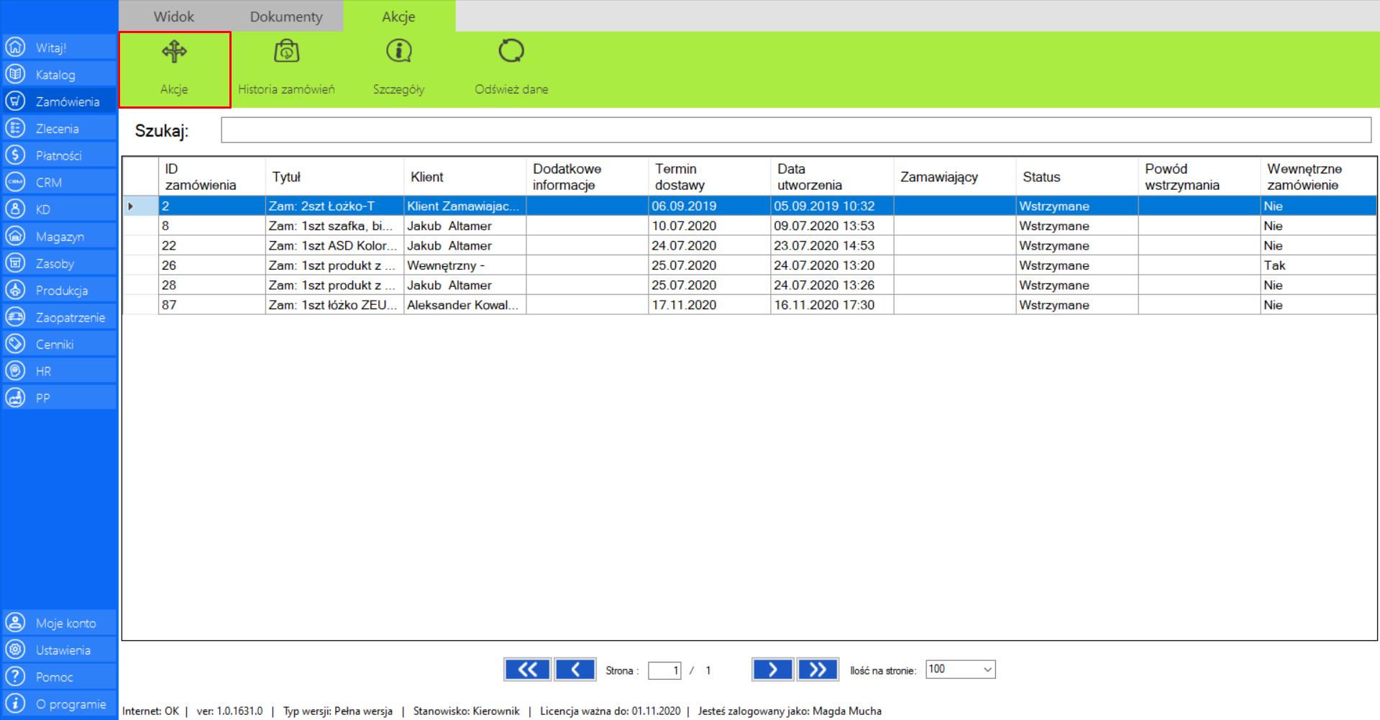Viewport: 1380px width, 720px height.
Task: Open Produkcja module from sidebar
Action: 61,291
